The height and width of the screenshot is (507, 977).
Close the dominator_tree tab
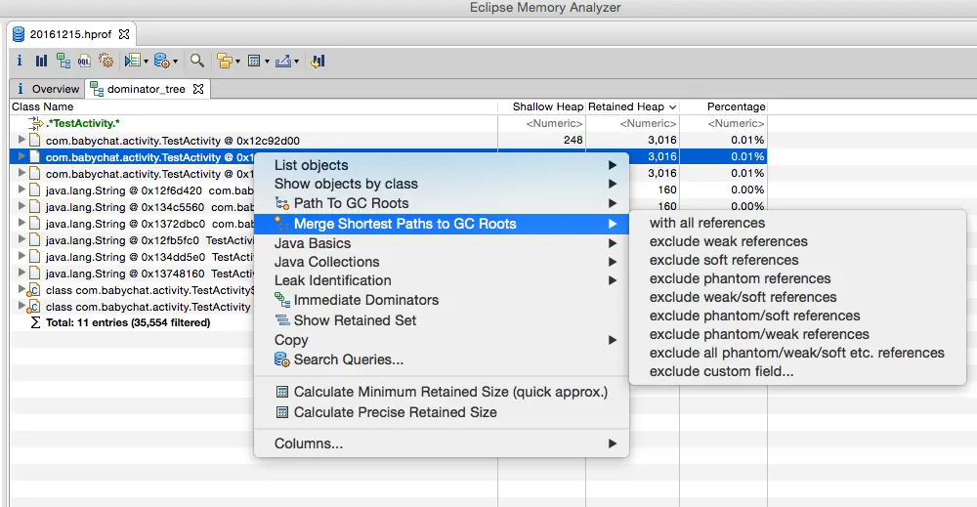tap(198, 89)
